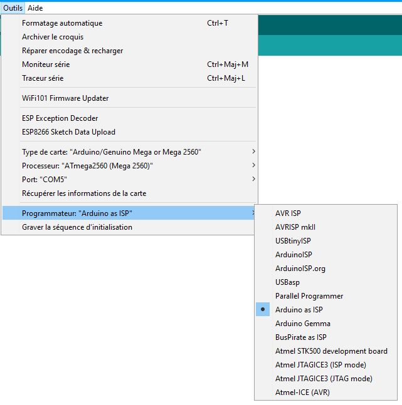Select USBtinyISP programmer

[326, 241]
